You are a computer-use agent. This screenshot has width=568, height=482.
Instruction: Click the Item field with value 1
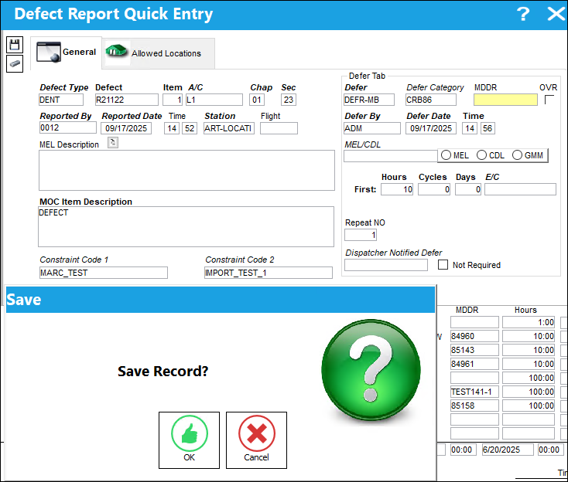point(173,100)
